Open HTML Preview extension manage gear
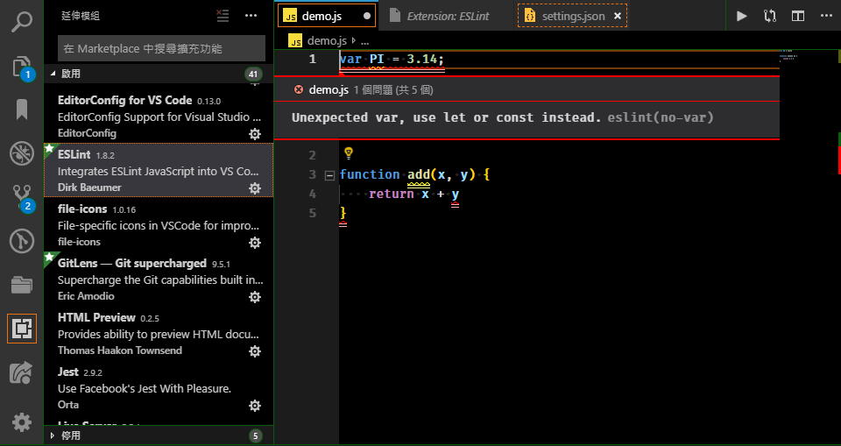 click(255, 351)
